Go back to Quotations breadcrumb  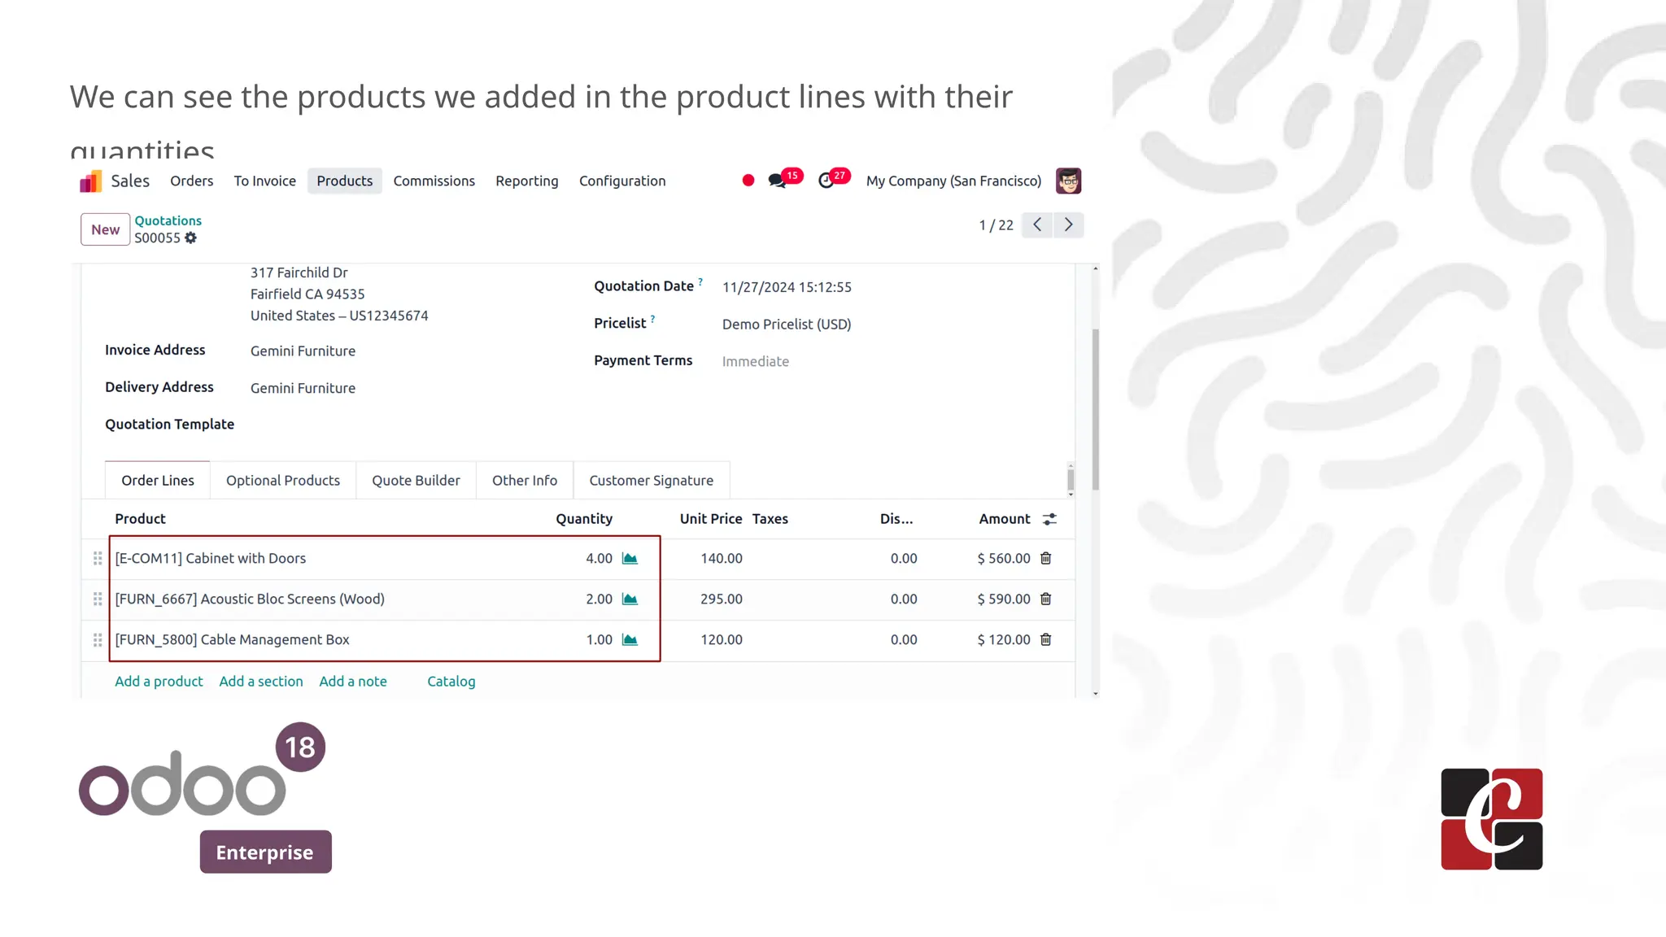click(x=168, y=220)
